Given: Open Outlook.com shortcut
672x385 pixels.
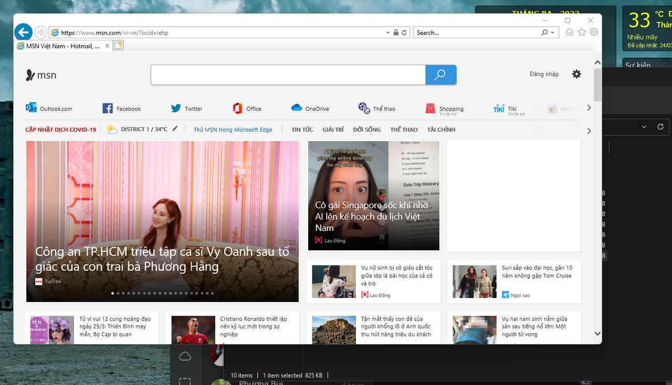Looking at the screenshot, I should pos(49,109).
